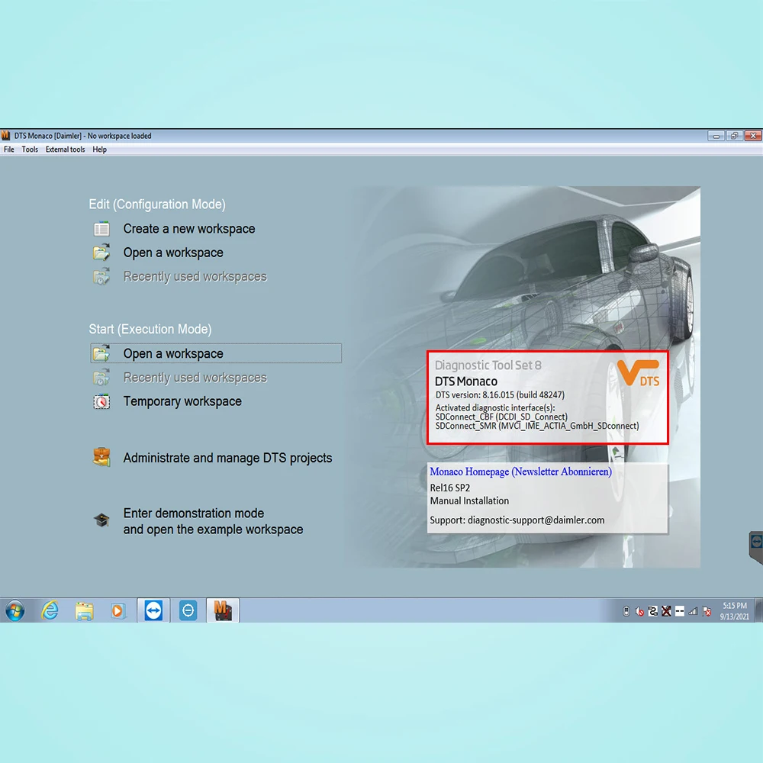Screen dimensions: 763x763
Task: Select Recently used workspaces under Edit
Action: coord(195,276)
